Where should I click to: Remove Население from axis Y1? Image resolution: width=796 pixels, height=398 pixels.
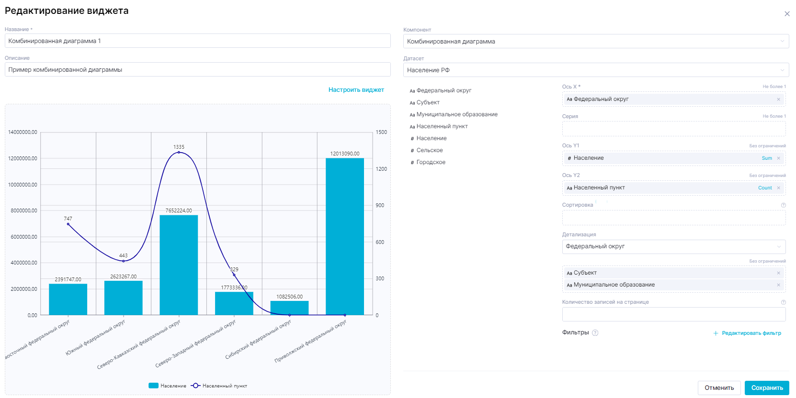778,158
